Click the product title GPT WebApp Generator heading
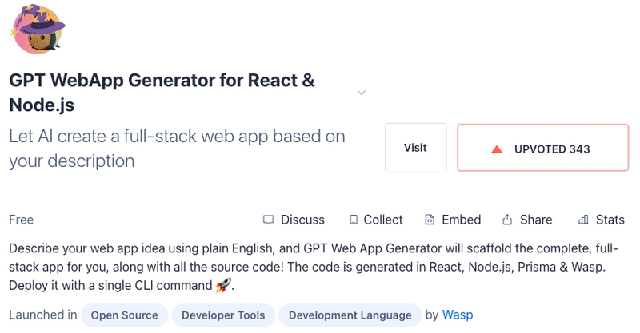This screenshot has height=333, width=640. [x=162, y=93]
